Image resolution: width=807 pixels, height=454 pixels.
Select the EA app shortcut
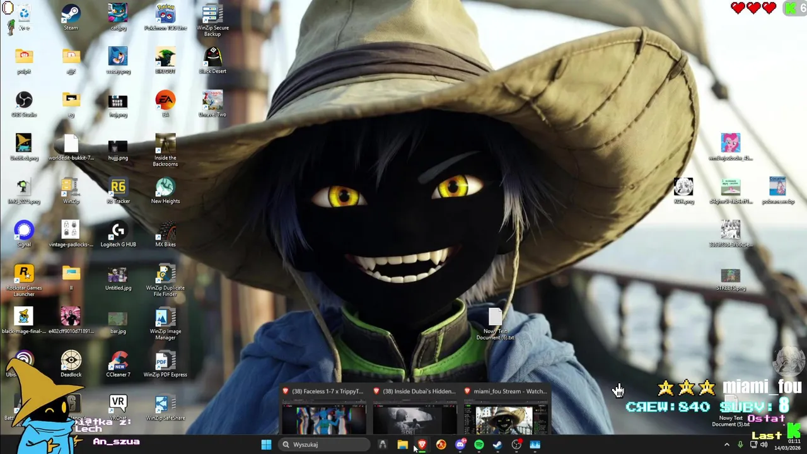165,104
